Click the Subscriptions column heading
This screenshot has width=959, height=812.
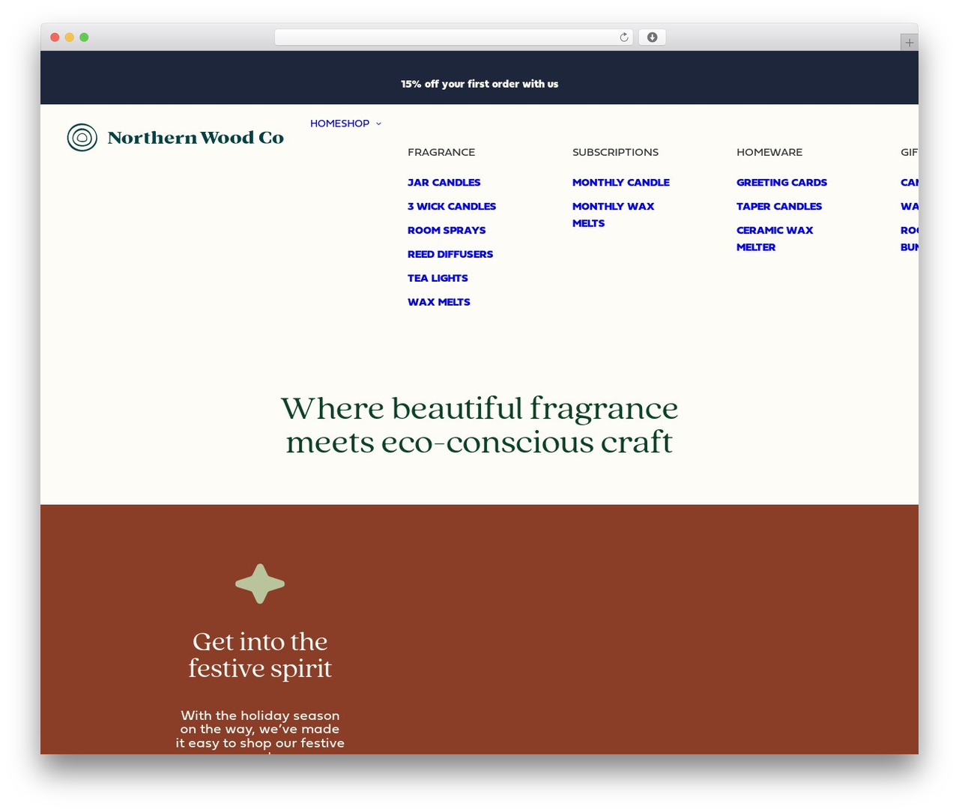(x=615, y=152)
